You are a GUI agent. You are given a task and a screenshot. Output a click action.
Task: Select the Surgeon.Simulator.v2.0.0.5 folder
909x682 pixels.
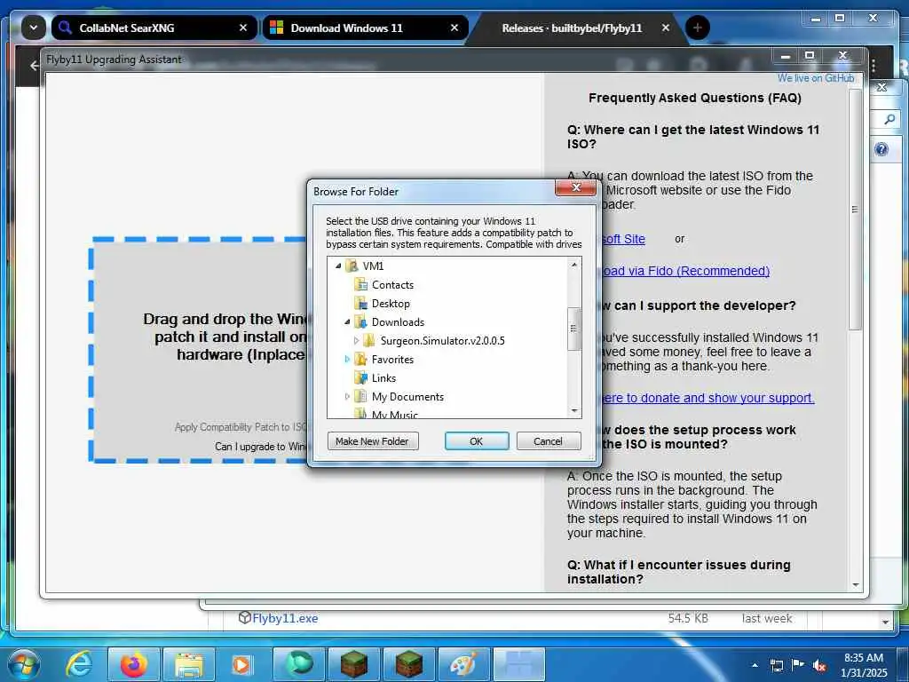coord(442,340)
